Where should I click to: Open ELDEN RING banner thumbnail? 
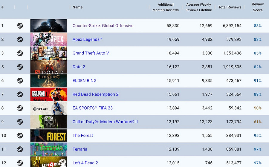click(x=49, y=81)
